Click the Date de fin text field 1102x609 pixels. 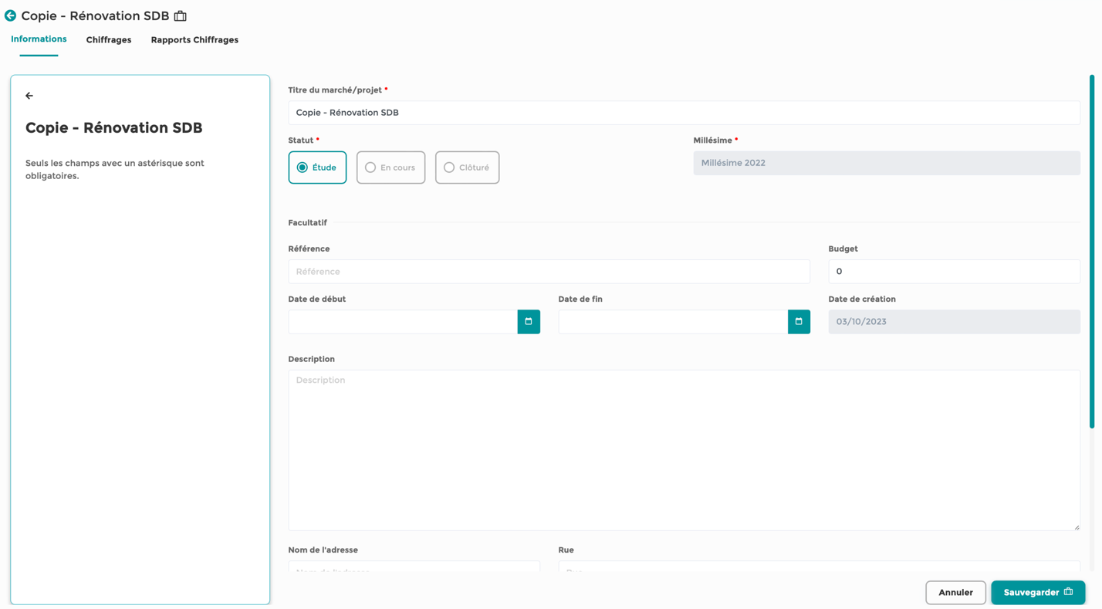[673, 322]
